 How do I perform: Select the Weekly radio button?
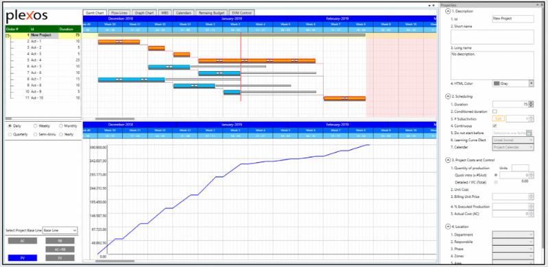tap(36, 126)
